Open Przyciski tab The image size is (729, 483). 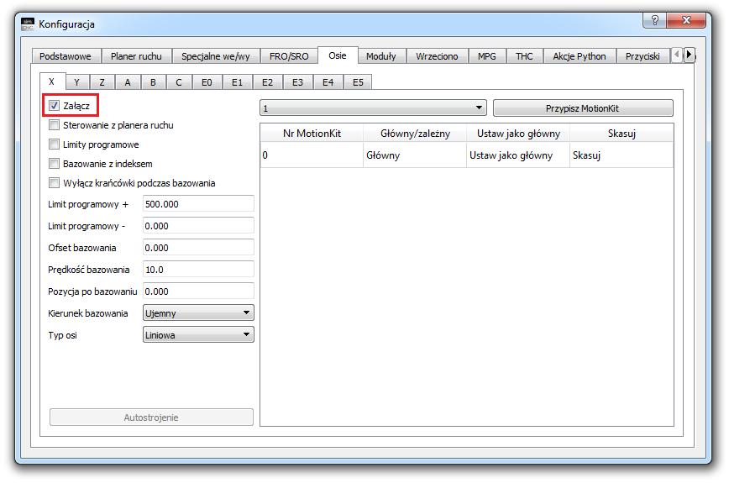(642, 56)
